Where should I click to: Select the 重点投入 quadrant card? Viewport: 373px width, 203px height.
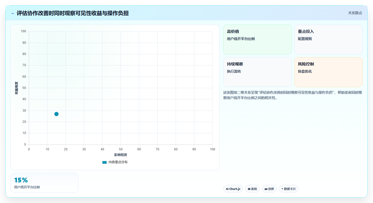[x=328, y=40]
